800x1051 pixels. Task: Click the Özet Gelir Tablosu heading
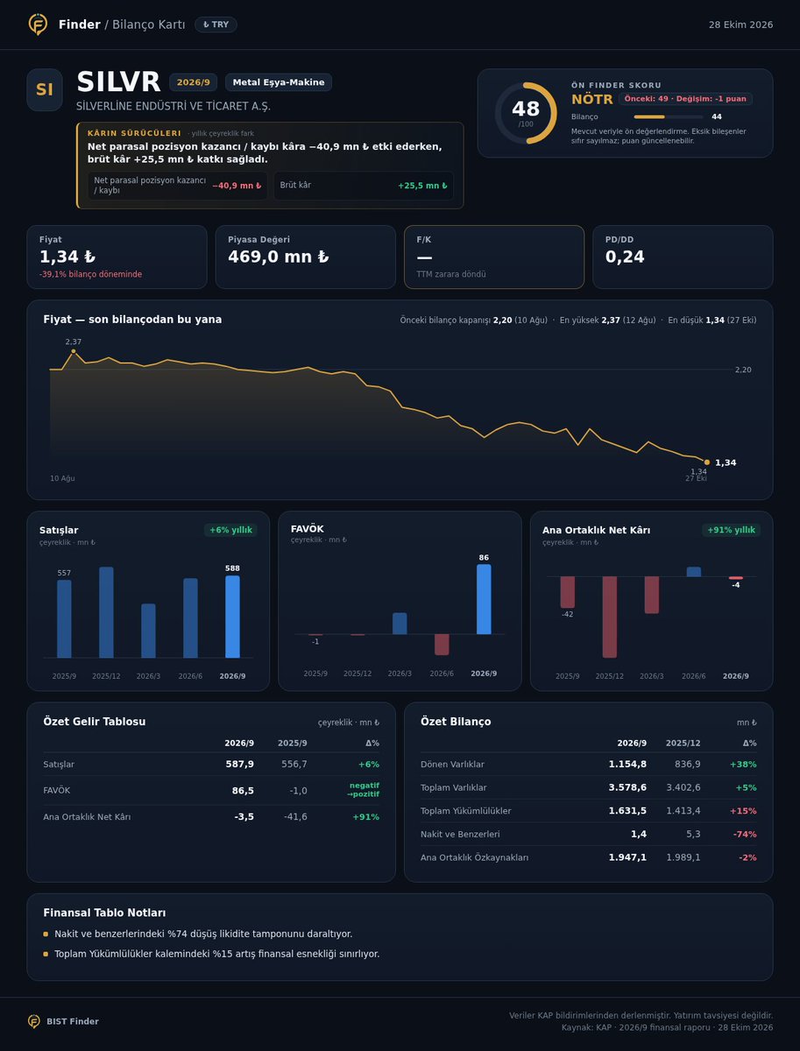click(95, 722)
